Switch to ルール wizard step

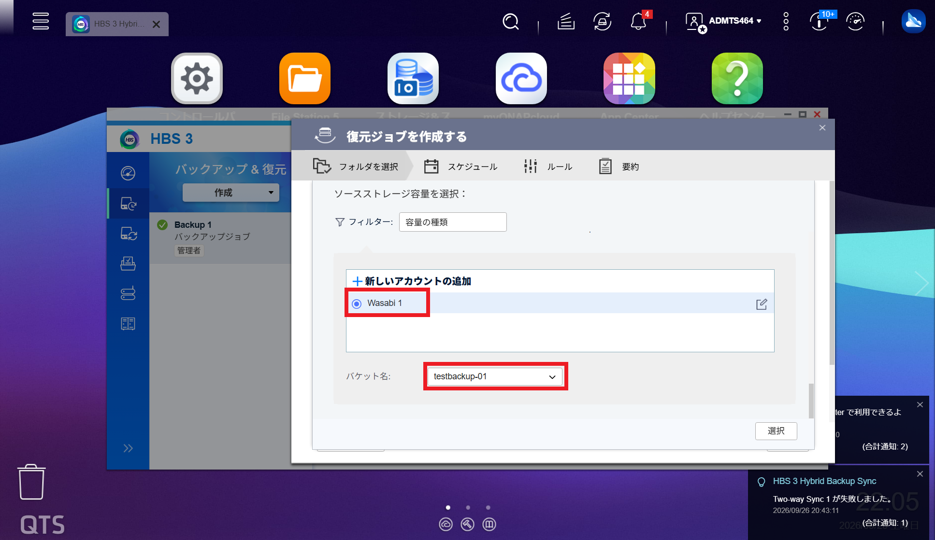point(548,166)
